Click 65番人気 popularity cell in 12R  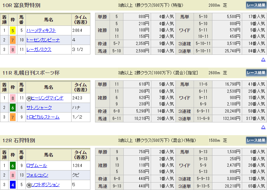tap(257, 186)
